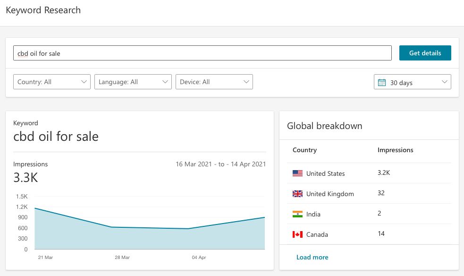Select the United Kingdom country row text
Screen dimensions: 464x276
(330, 194)
